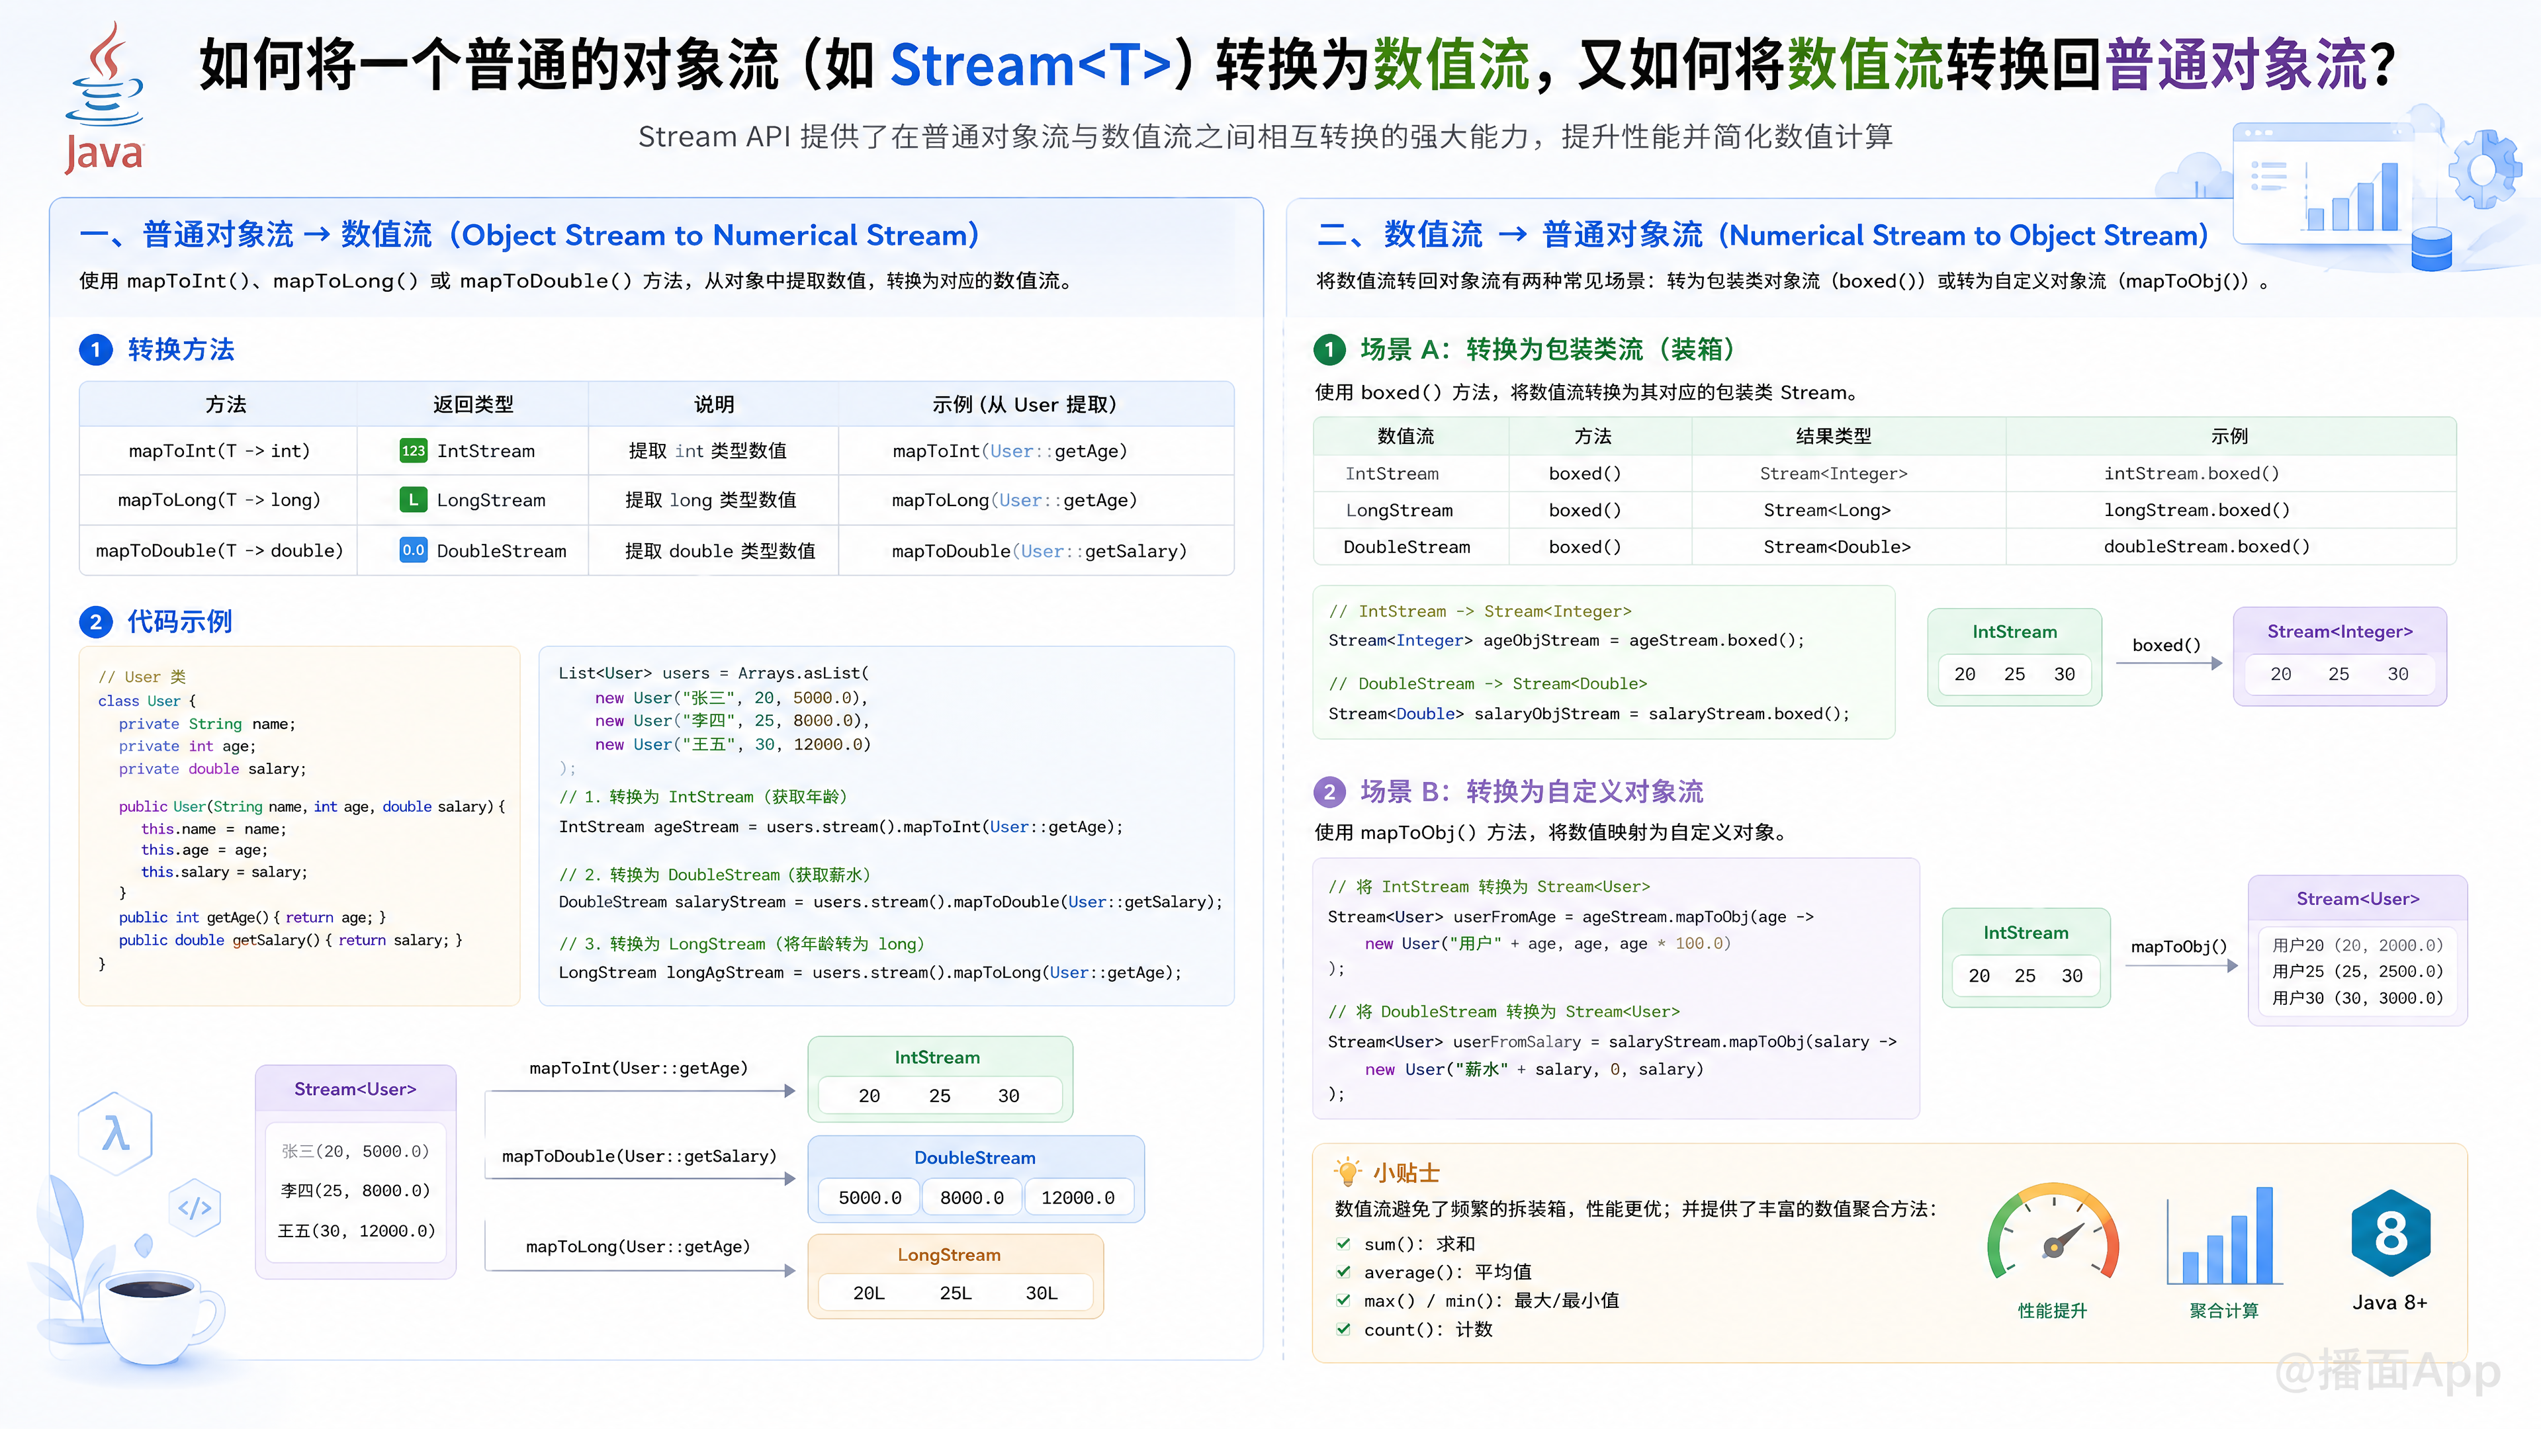Click the checkmark next to max() / min()
Screen dimensions: 2541x1429
click(x=1343, y=1300)
